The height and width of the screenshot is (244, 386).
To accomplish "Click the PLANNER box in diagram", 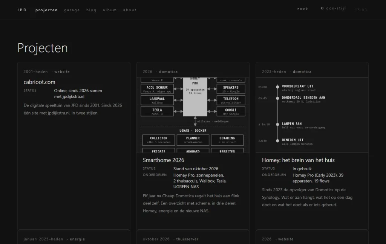I will pos(193,140).
